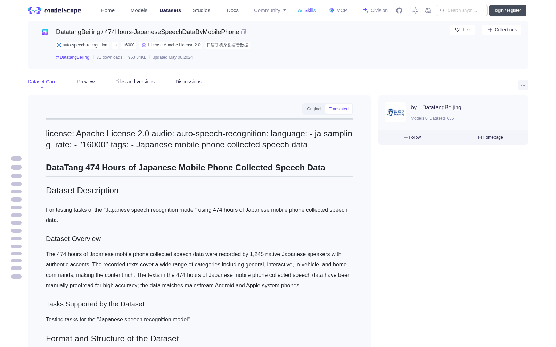Navigate to Studios
This screenshot has width=556, height=347.
click(202, 10)
